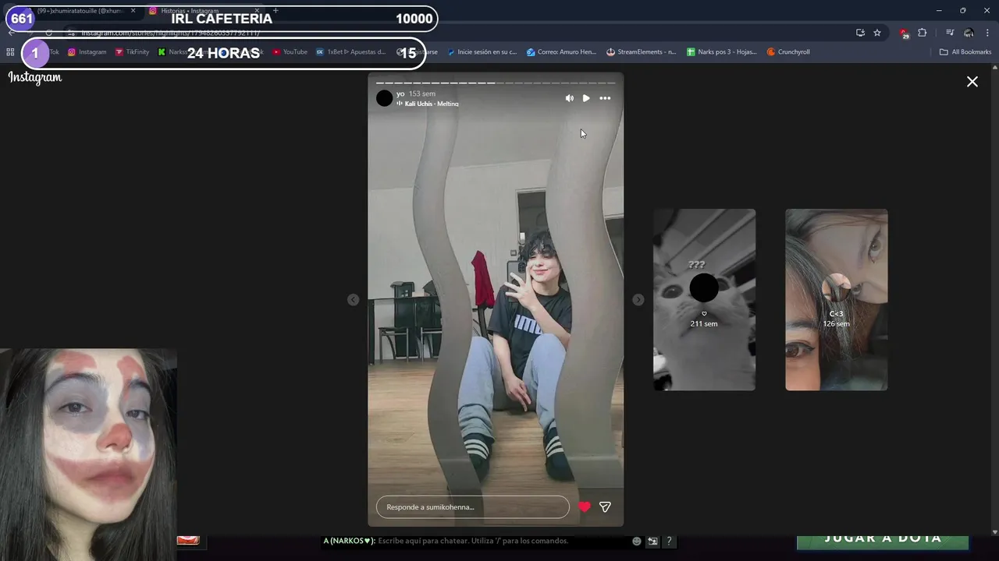
Task: Open the TikFinity bookmark
Action: 132,52
